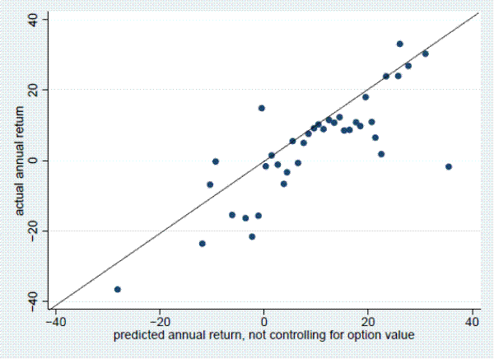
Task: Click the x-axis tick label "20"
Action: [368, 320]
